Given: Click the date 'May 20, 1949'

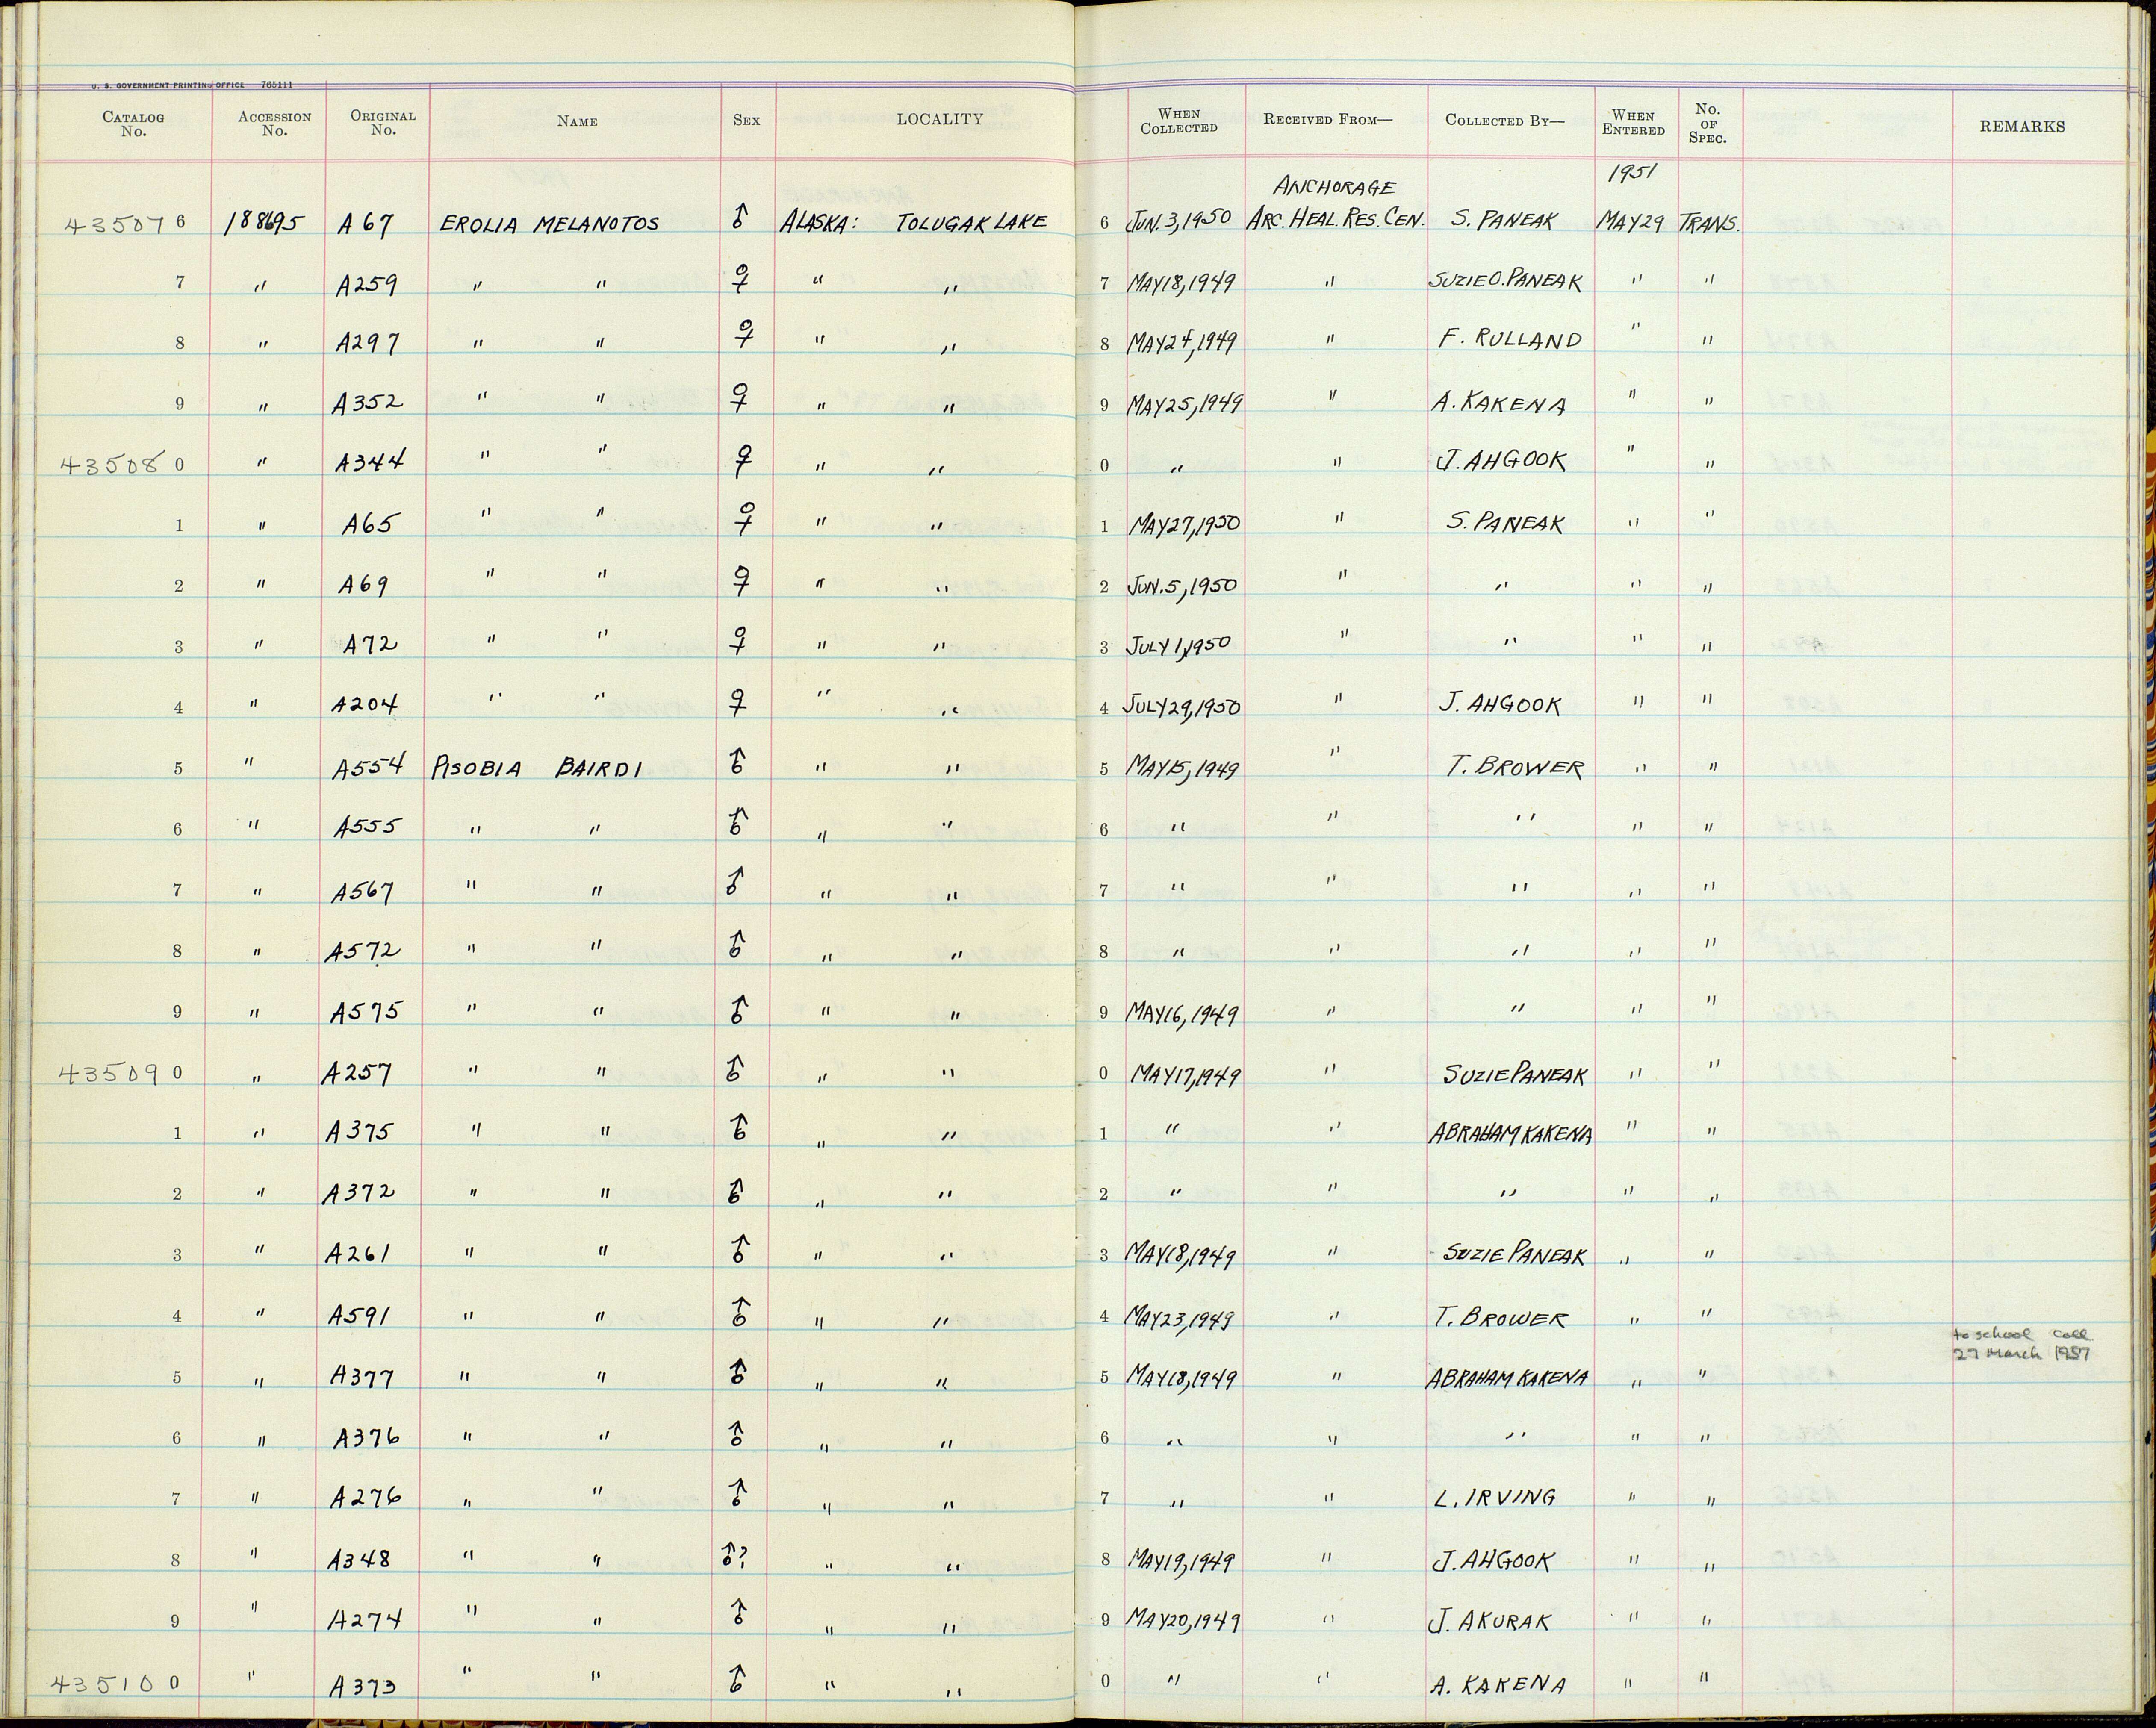Looking at the screenshot, I should 1184,1619.
